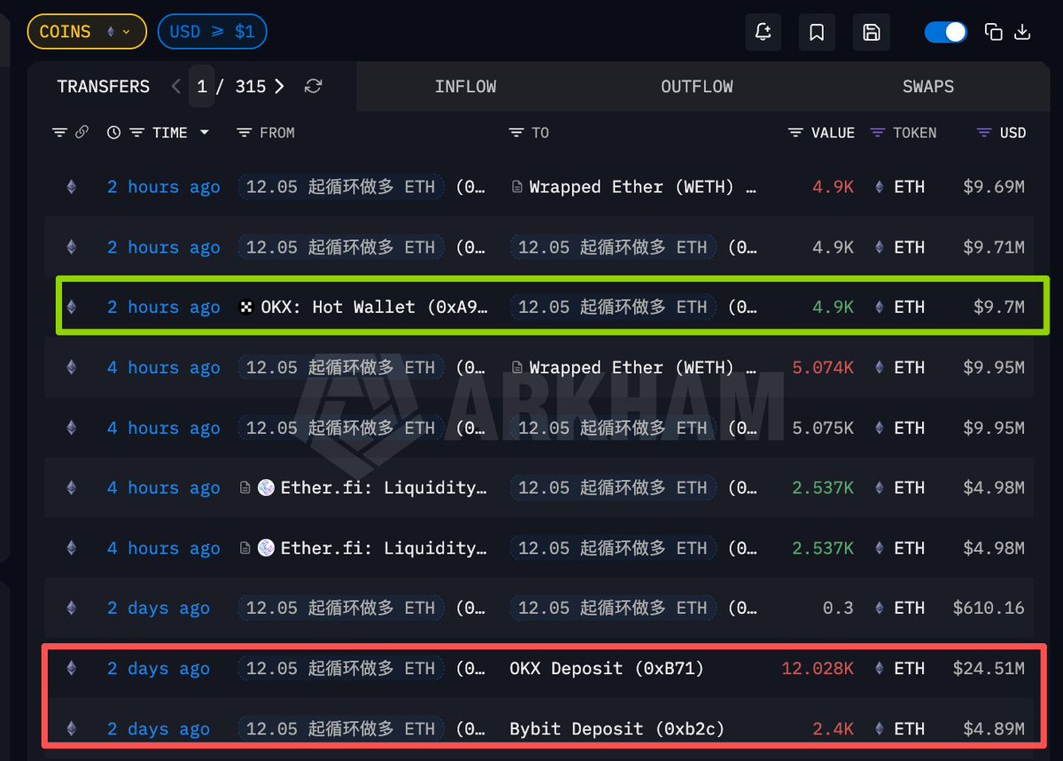1063x761 pixels.
Task: Download the transfers data
Action: point(1022,33)
